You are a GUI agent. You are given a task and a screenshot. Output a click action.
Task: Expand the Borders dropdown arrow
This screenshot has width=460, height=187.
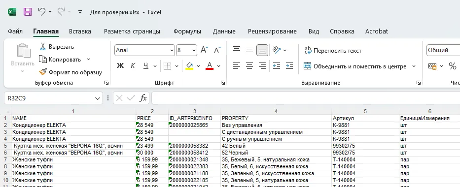coord(177,66)
